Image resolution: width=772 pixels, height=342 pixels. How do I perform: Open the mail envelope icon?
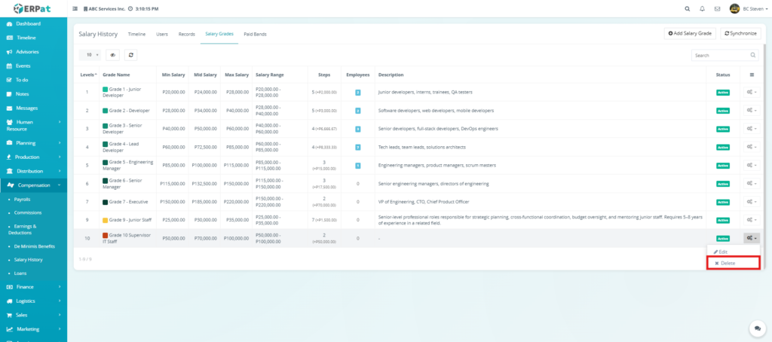717,8
